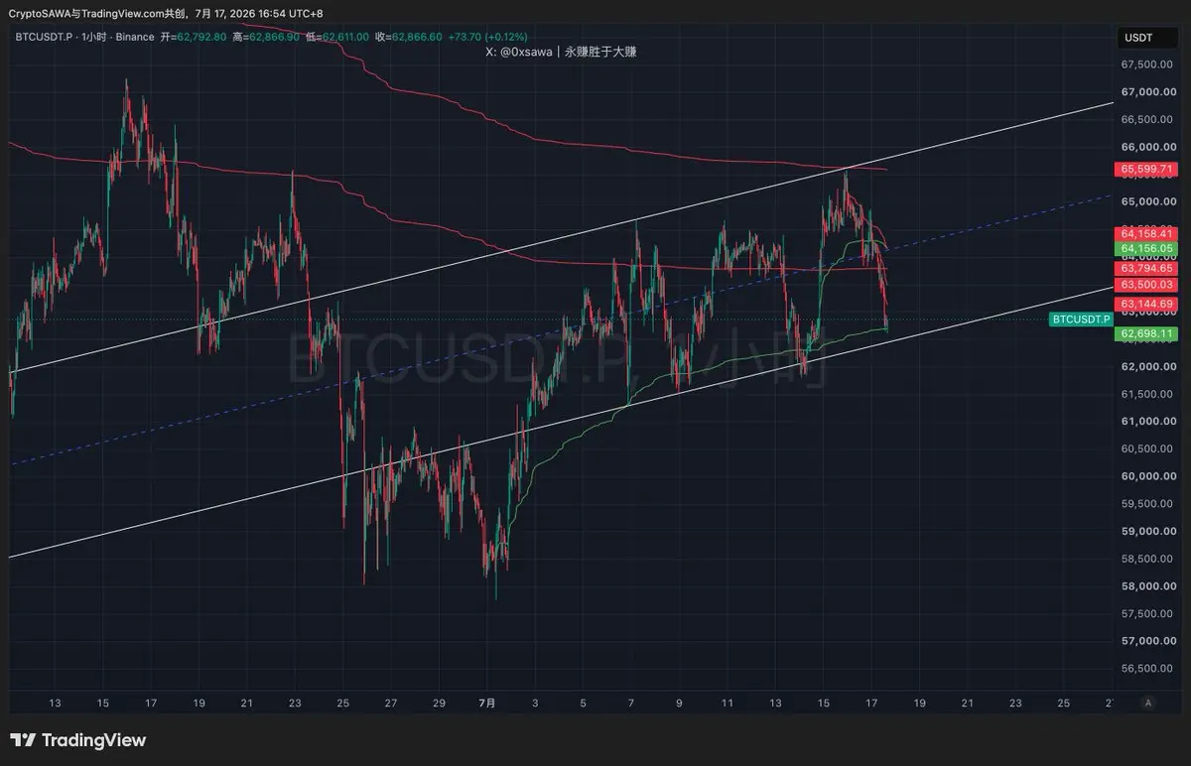Click the 11 date label on time axis
The height and width of the screenshot is (766, 1191).
click(727, 703)
